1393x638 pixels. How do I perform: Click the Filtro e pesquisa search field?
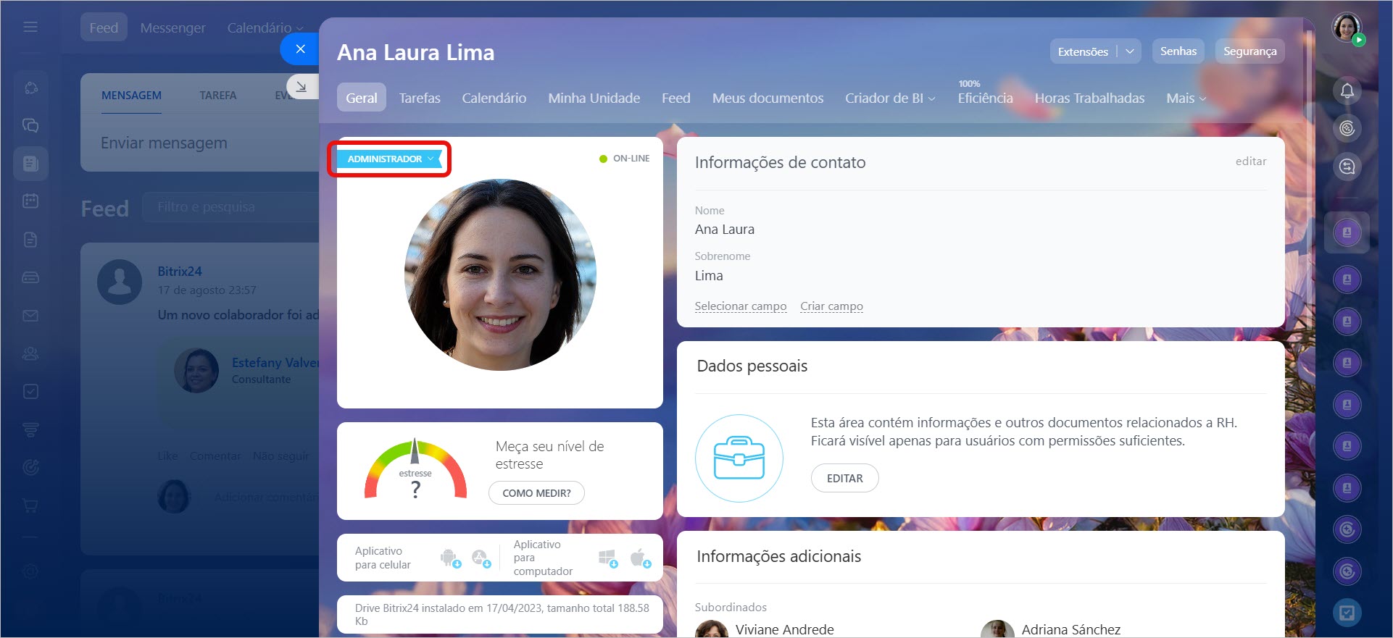point(230,207)
